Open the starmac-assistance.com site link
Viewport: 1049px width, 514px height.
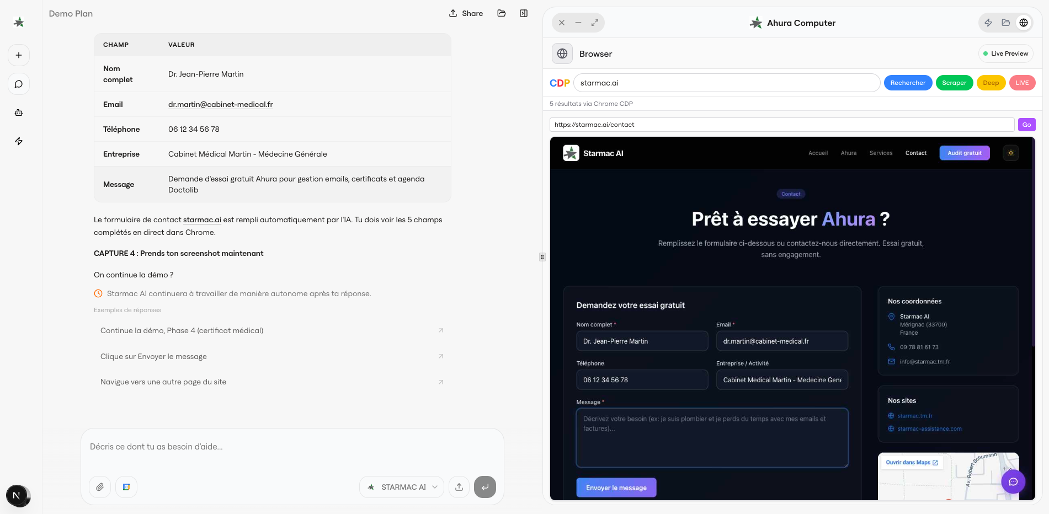[x=930, y=429]
